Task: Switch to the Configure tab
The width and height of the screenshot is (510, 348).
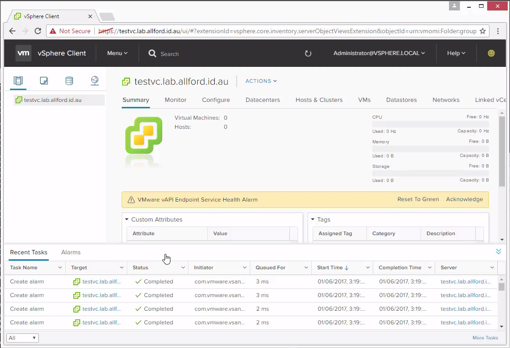Action: [216, 100]
